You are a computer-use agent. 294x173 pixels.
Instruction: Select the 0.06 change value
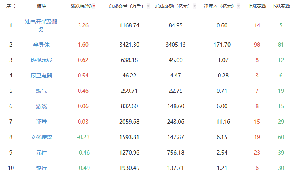click(x=83, y=106)
